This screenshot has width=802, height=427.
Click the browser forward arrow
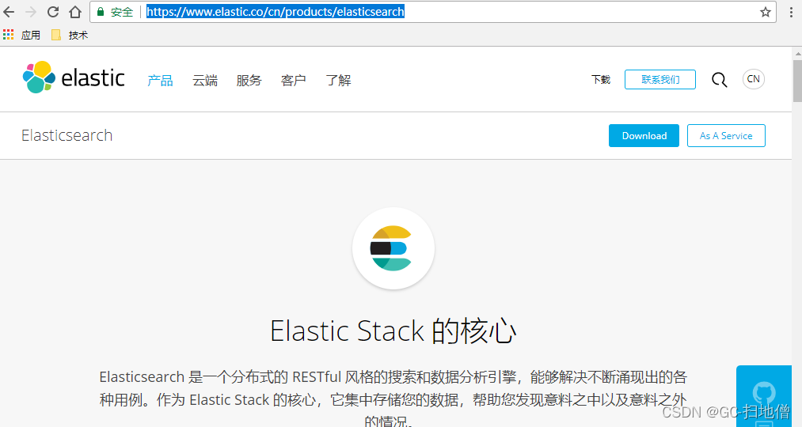click(31, 12)
